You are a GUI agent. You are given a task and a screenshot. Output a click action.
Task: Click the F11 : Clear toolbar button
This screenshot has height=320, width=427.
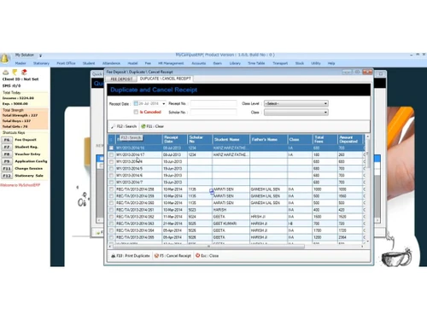153,126
